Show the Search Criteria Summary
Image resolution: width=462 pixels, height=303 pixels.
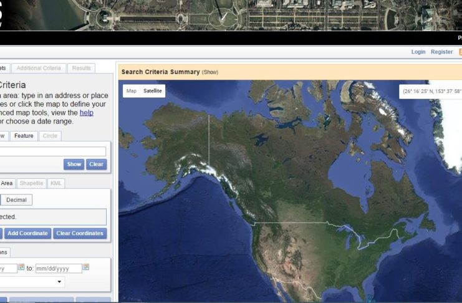209,72
